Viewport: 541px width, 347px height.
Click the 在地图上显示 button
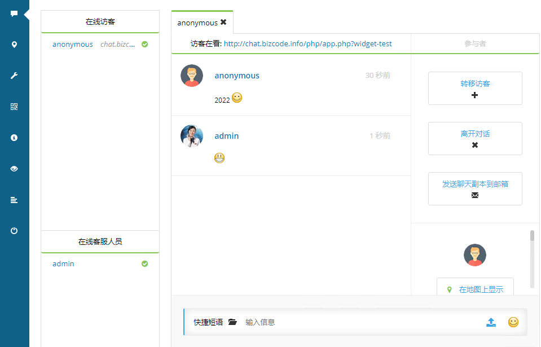point(475,287)
